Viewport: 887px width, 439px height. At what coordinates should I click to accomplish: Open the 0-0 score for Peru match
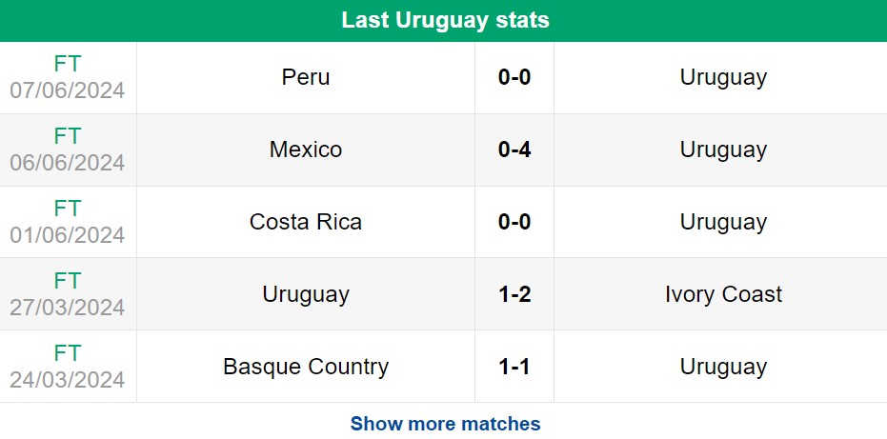pyautogui.click(x=514, y=77)
